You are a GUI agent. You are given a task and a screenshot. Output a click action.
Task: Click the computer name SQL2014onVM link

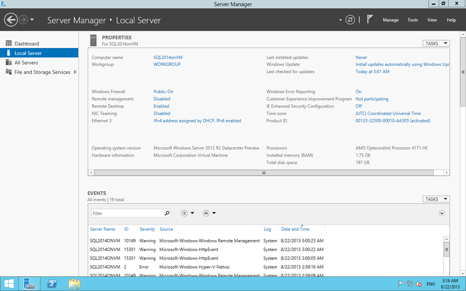pyautogui.click(x=168, y=57)
